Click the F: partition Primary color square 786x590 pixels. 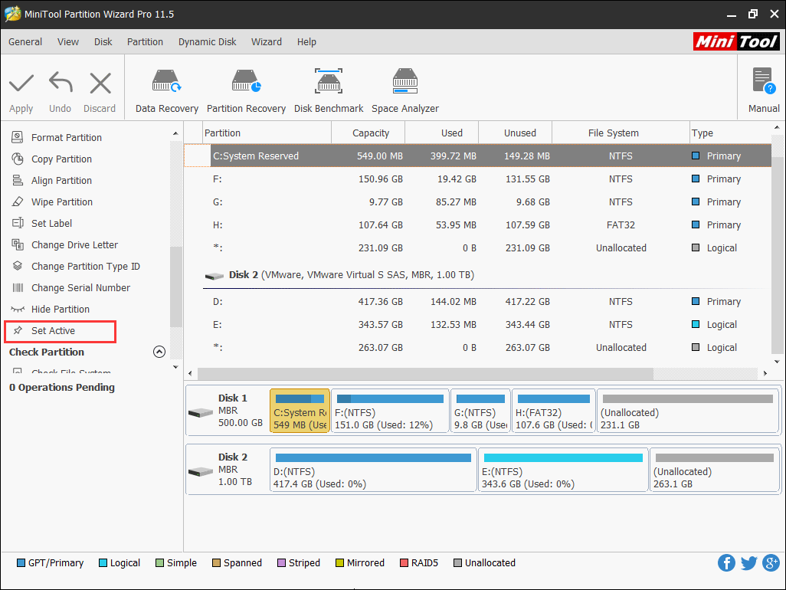[x=696, y=179]
